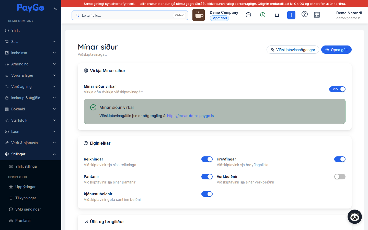
Task: Click the Yfirlit dashboard icon
Action: tap(7, 30)
